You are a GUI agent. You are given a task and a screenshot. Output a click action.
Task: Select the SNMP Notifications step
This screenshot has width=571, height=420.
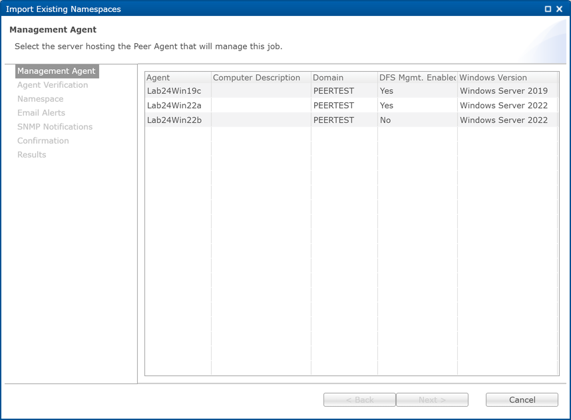(55, 126)
